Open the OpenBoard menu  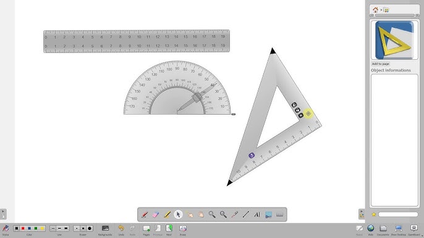(x=413, y=230)
